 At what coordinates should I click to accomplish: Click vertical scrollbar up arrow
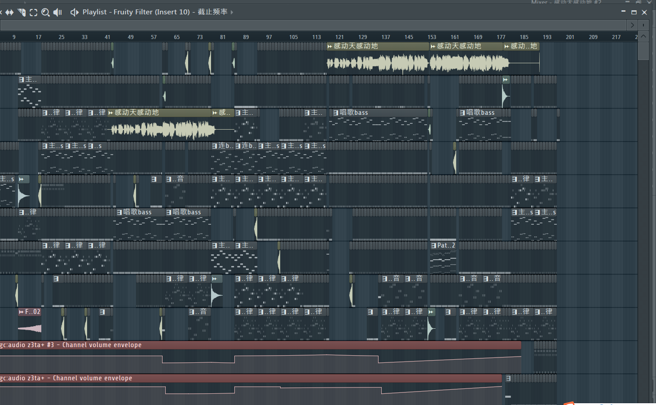pyautogui.click(x=643, y=36)
